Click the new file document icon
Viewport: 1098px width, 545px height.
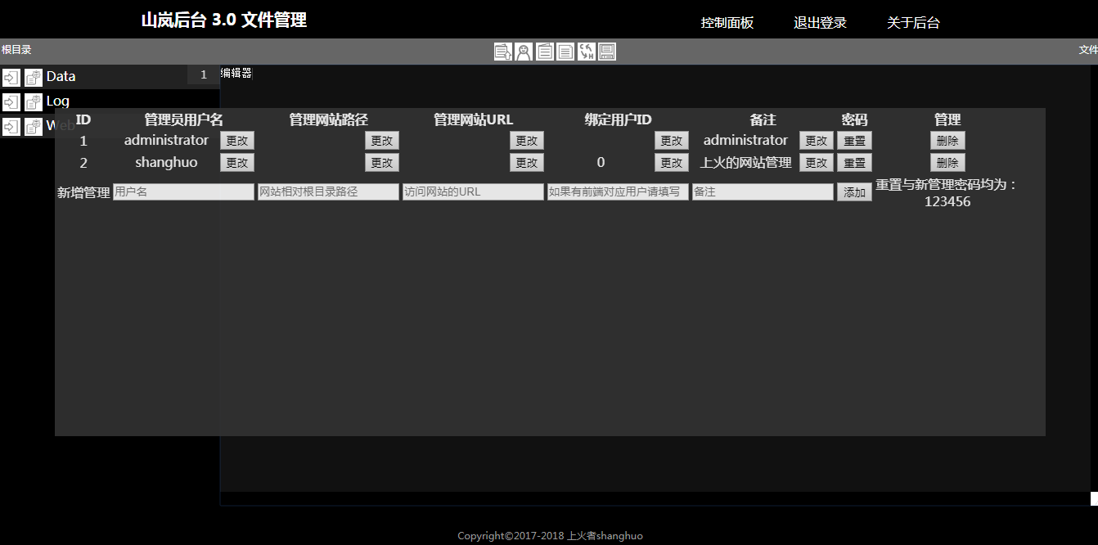[565, 52]
